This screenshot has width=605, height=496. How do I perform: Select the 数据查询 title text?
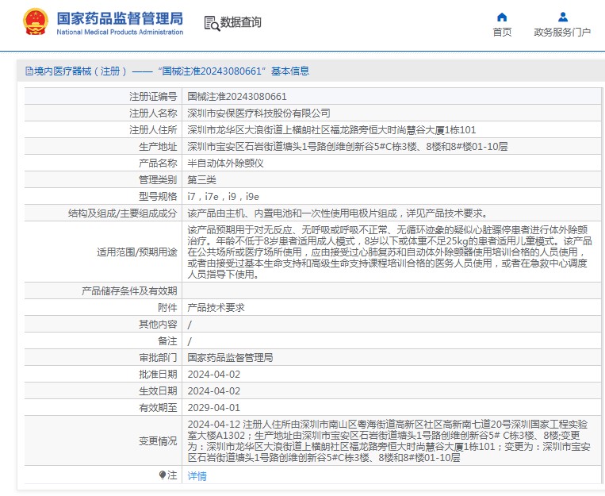click(241, 23)
